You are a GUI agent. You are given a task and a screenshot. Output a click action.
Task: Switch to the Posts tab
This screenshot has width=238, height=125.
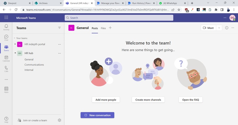coord(95,28)
